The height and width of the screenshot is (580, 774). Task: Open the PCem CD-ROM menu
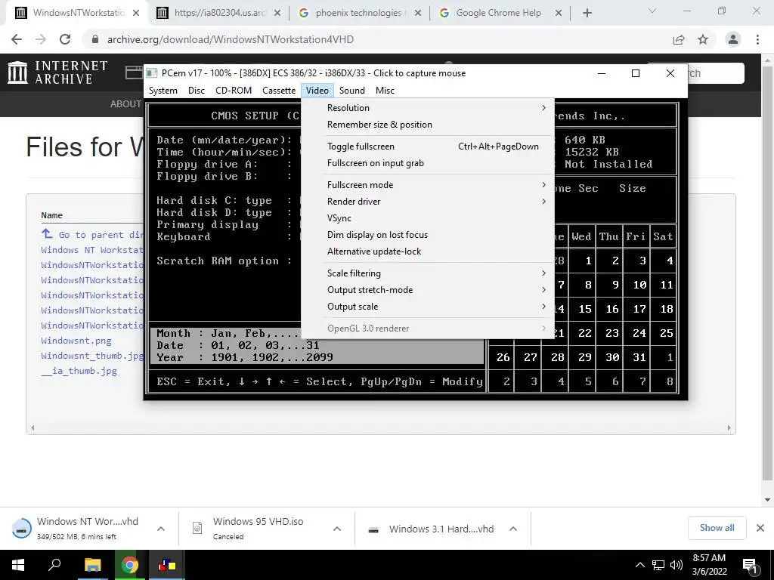(234, 91)
